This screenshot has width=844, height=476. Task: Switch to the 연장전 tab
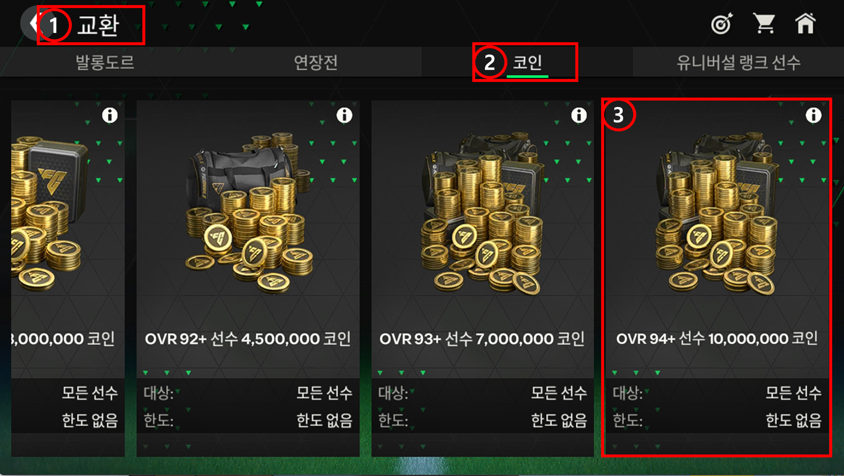316,62
